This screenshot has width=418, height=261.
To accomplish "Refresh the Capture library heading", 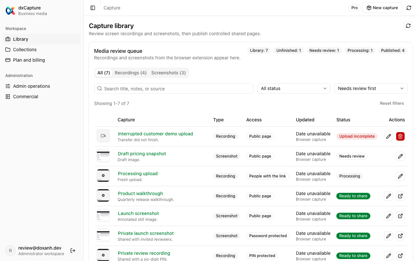I will point(408,26).
